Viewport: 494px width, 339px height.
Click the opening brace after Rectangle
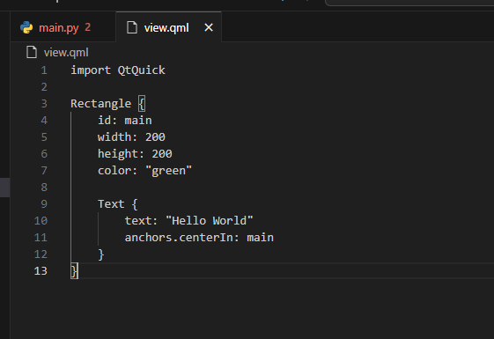point(142,104)
